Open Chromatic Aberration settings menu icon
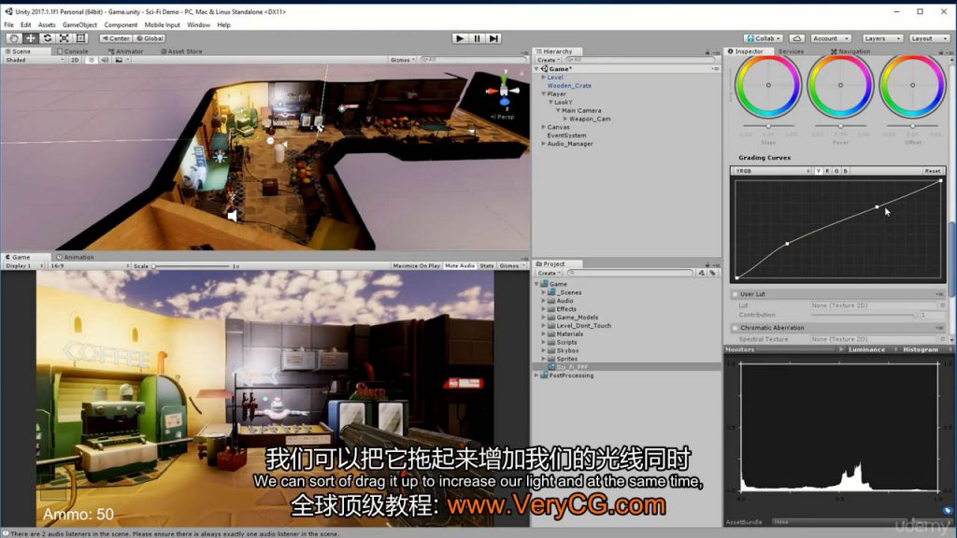 (939, 328)
